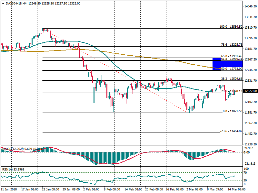Select the 65.0 - 12991.45 level label

(232, 56)
